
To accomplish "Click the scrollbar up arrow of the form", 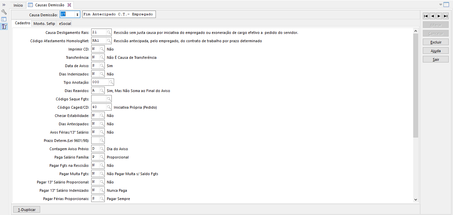I will (416, 31).
